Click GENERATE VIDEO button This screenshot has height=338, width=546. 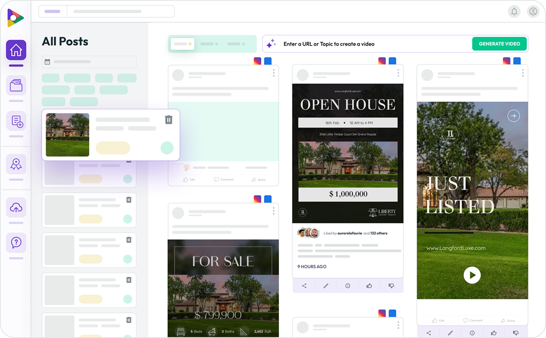tap(499, 44)
